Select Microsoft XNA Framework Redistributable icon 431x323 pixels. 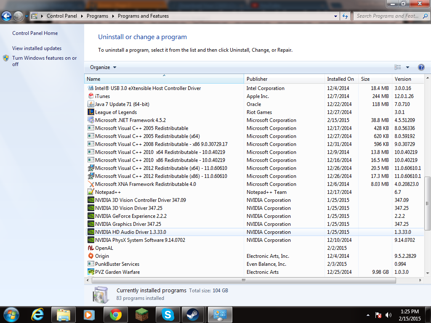(x=91, y=184)
